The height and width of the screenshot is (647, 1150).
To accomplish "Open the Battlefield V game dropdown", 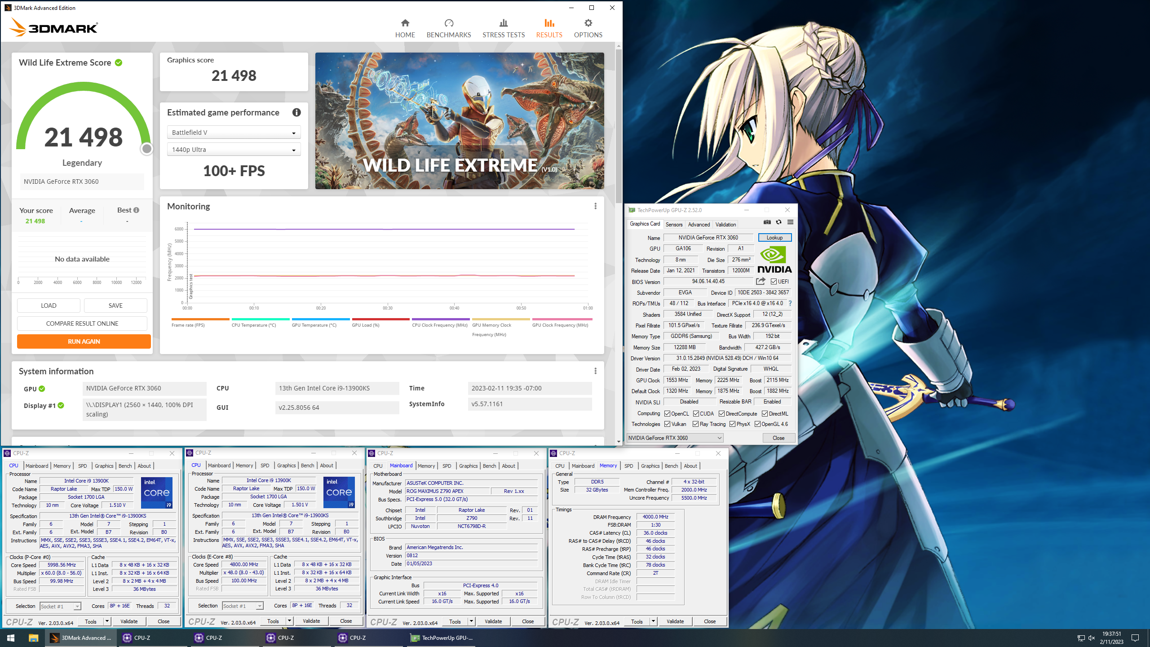I will 234,133.
